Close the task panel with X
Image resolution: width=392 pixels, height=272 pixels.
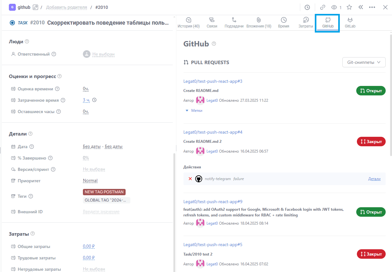point(385,7)
